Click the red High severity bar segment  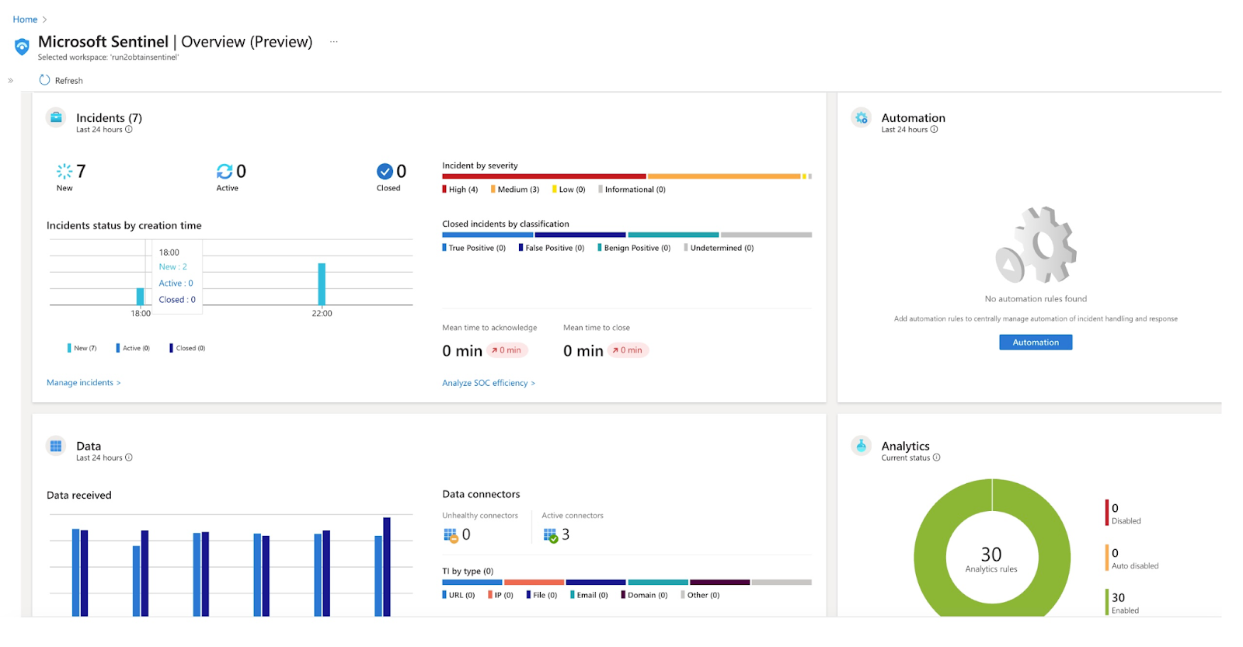(x=544, y=176)
